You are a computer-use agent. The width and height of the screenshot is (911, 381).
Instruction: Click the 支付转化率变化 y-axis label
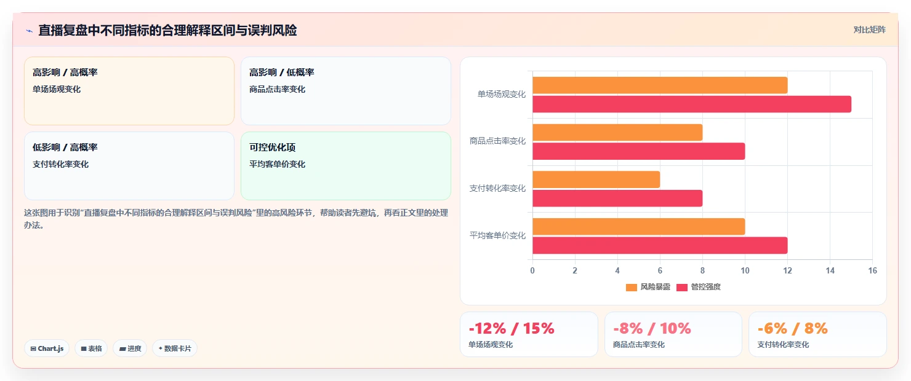click(x=497, y=189)
